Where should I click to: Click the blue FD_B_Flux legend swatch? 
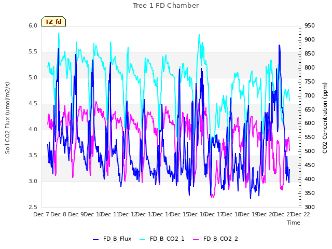(95, 240)
